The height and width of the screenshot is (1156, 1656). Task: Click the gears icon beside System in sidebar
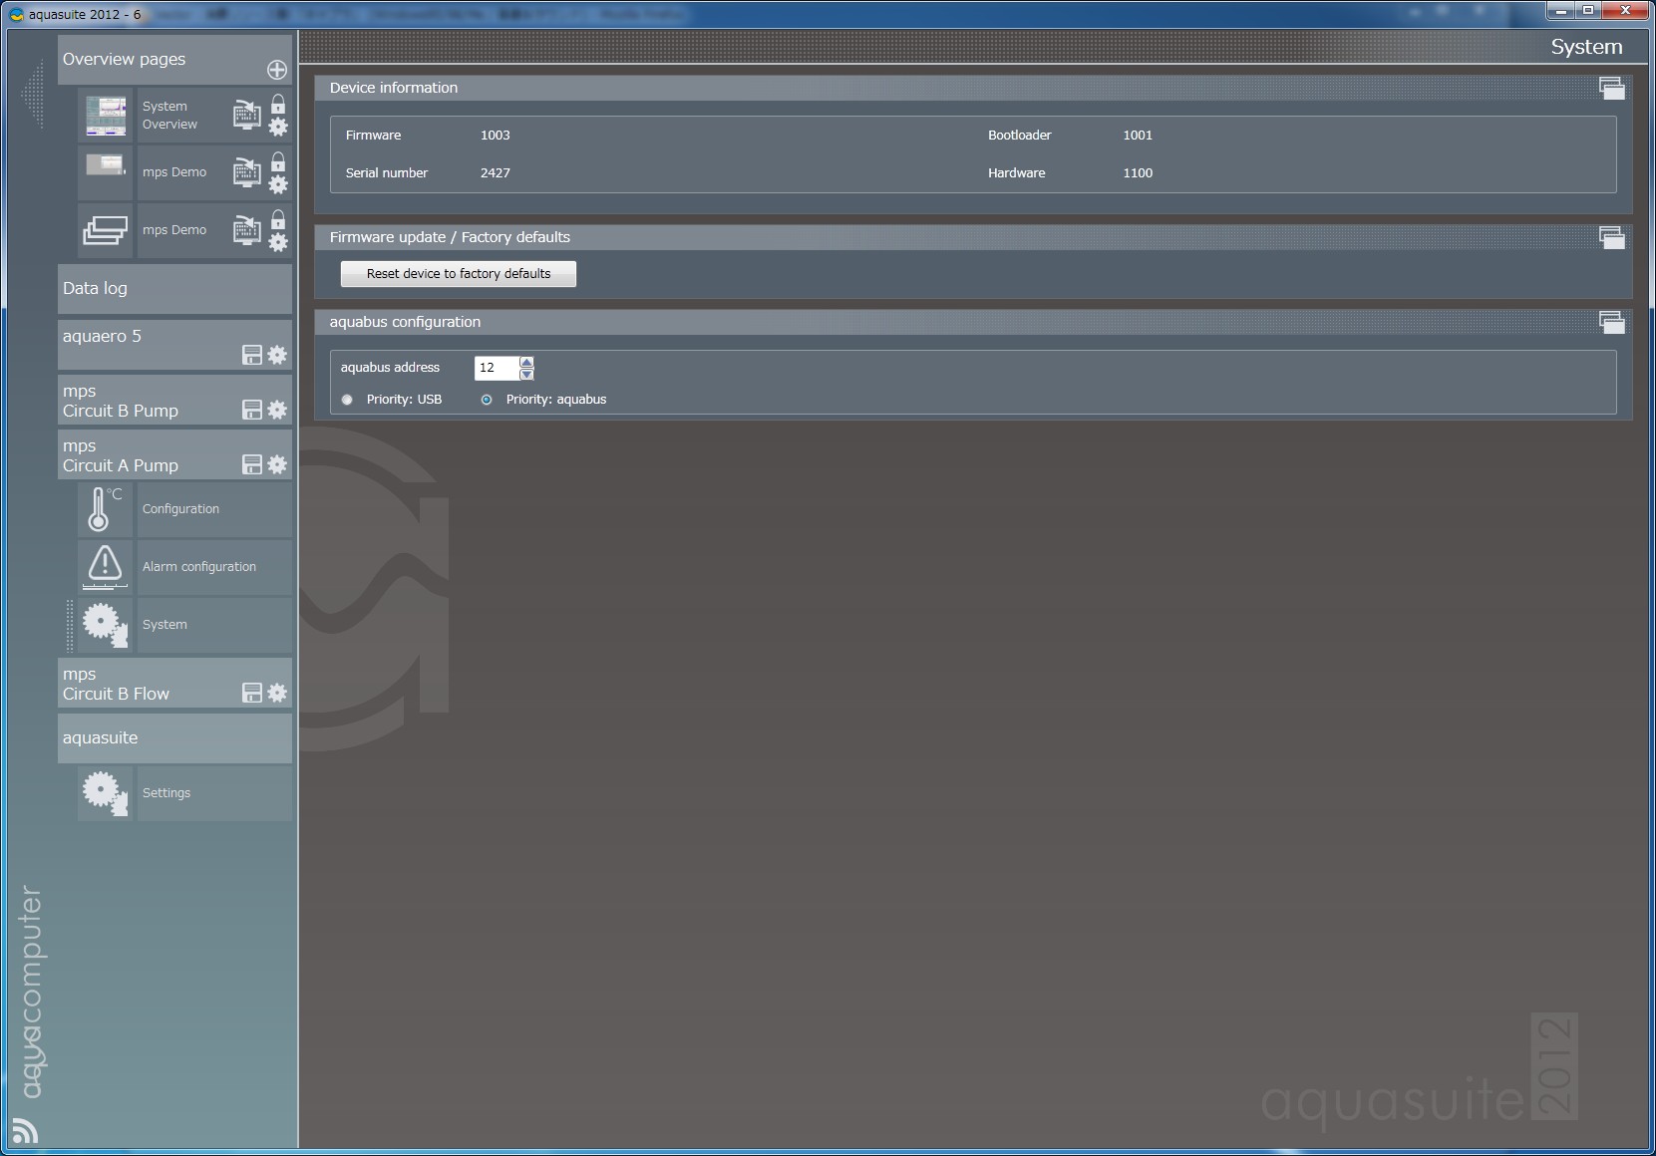[105, 625]
